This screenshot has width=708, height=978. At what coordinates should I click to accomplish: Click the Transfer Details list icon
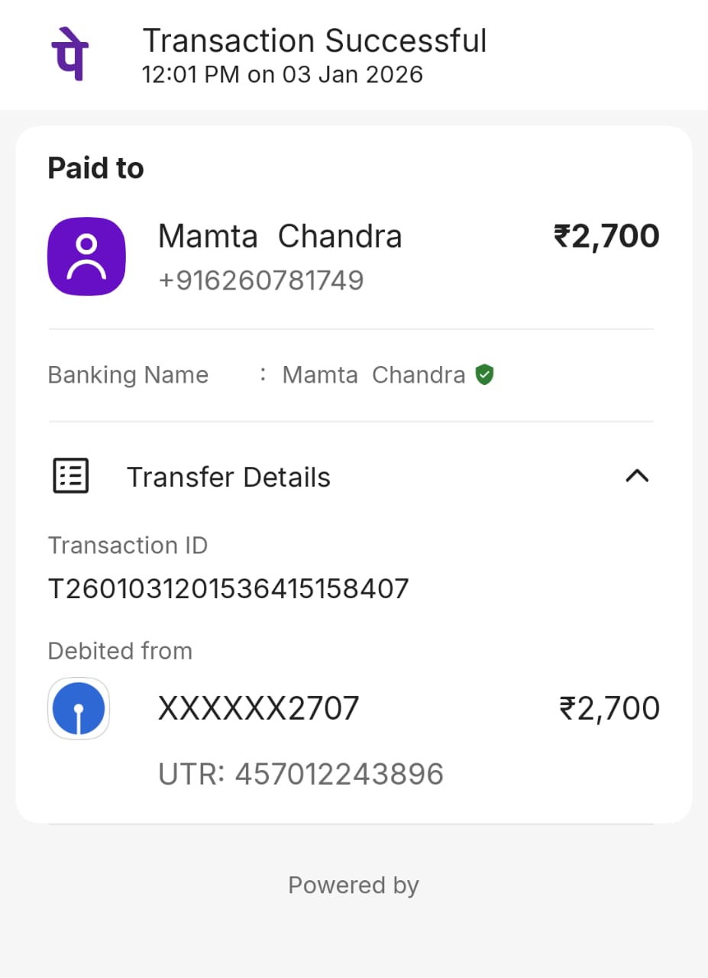pos(70,476)
